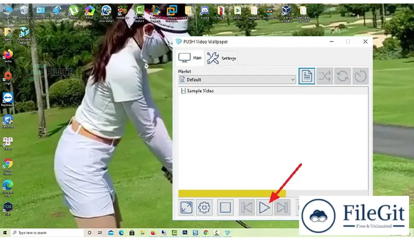
Task: Select the MEmu desktop icon
Action: (90, 12)
